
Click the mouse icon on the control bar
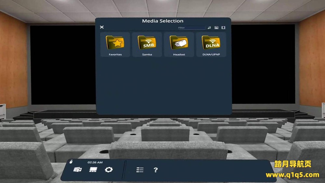click(x=71, y=162)
